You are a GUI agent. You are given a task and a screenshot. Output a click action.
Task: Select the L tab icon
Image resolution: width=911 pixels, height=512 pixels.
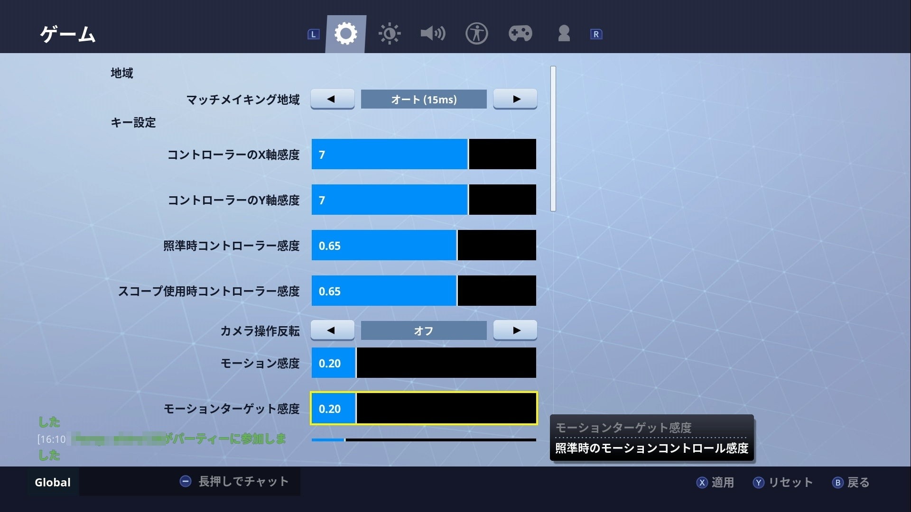312,33
